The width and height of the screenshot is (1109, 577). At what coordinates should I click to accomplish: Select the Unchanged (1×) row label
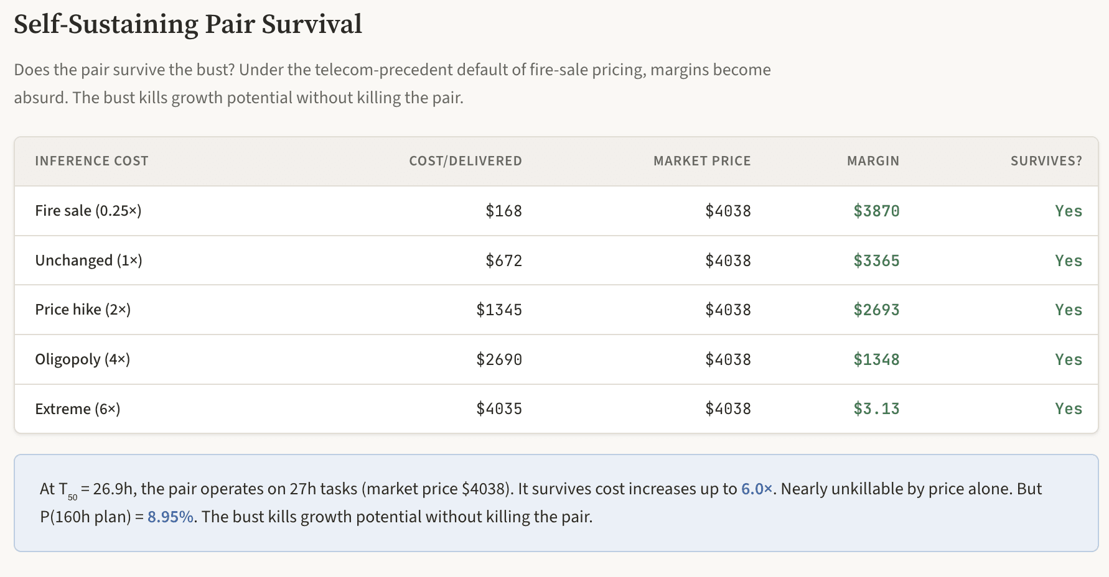pos(88,261)
